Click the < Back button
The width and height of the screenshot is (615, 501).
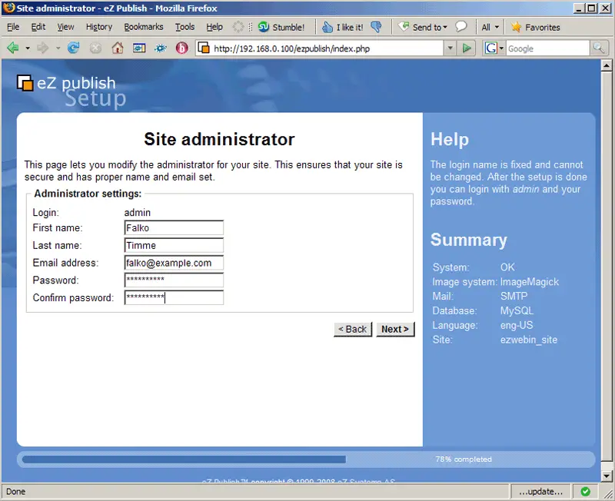353,330
